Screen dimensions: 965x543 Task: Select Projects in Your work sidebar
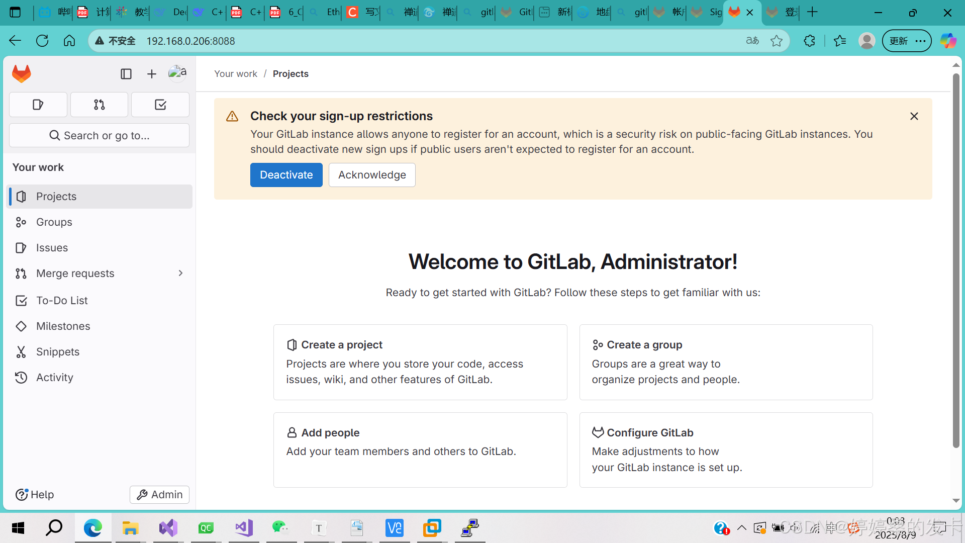click(100, 196)
